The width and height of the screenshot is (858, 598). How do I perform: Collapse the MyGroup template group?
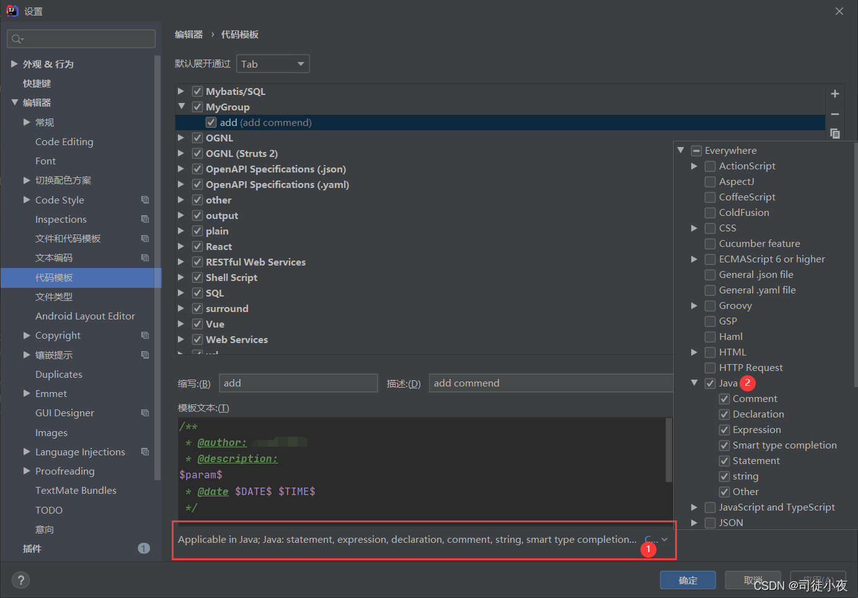tap(181, 107)
